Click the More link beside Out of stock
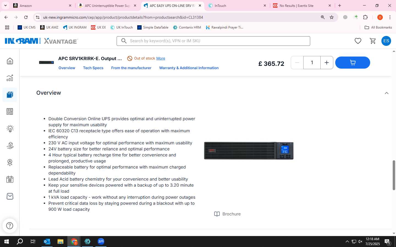Screen dimensions: 396x247 (x=161, y=58)
